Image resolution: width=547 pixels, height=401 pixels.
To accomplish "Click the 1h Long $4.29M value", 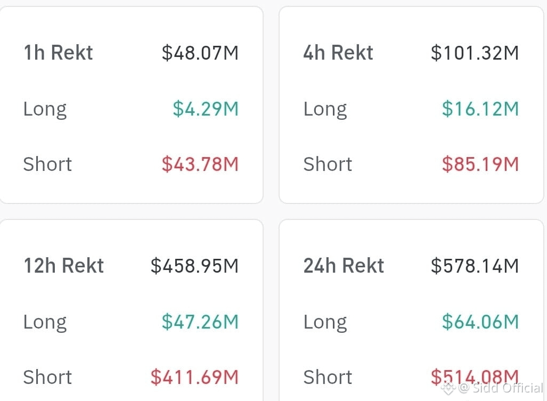I will click(206, 109).
